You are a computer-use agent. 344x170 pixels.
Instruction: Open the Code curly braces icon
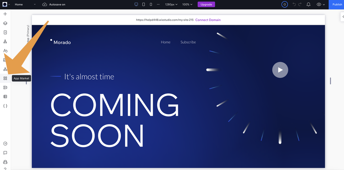pyautogui.click(x=5, y=106)
